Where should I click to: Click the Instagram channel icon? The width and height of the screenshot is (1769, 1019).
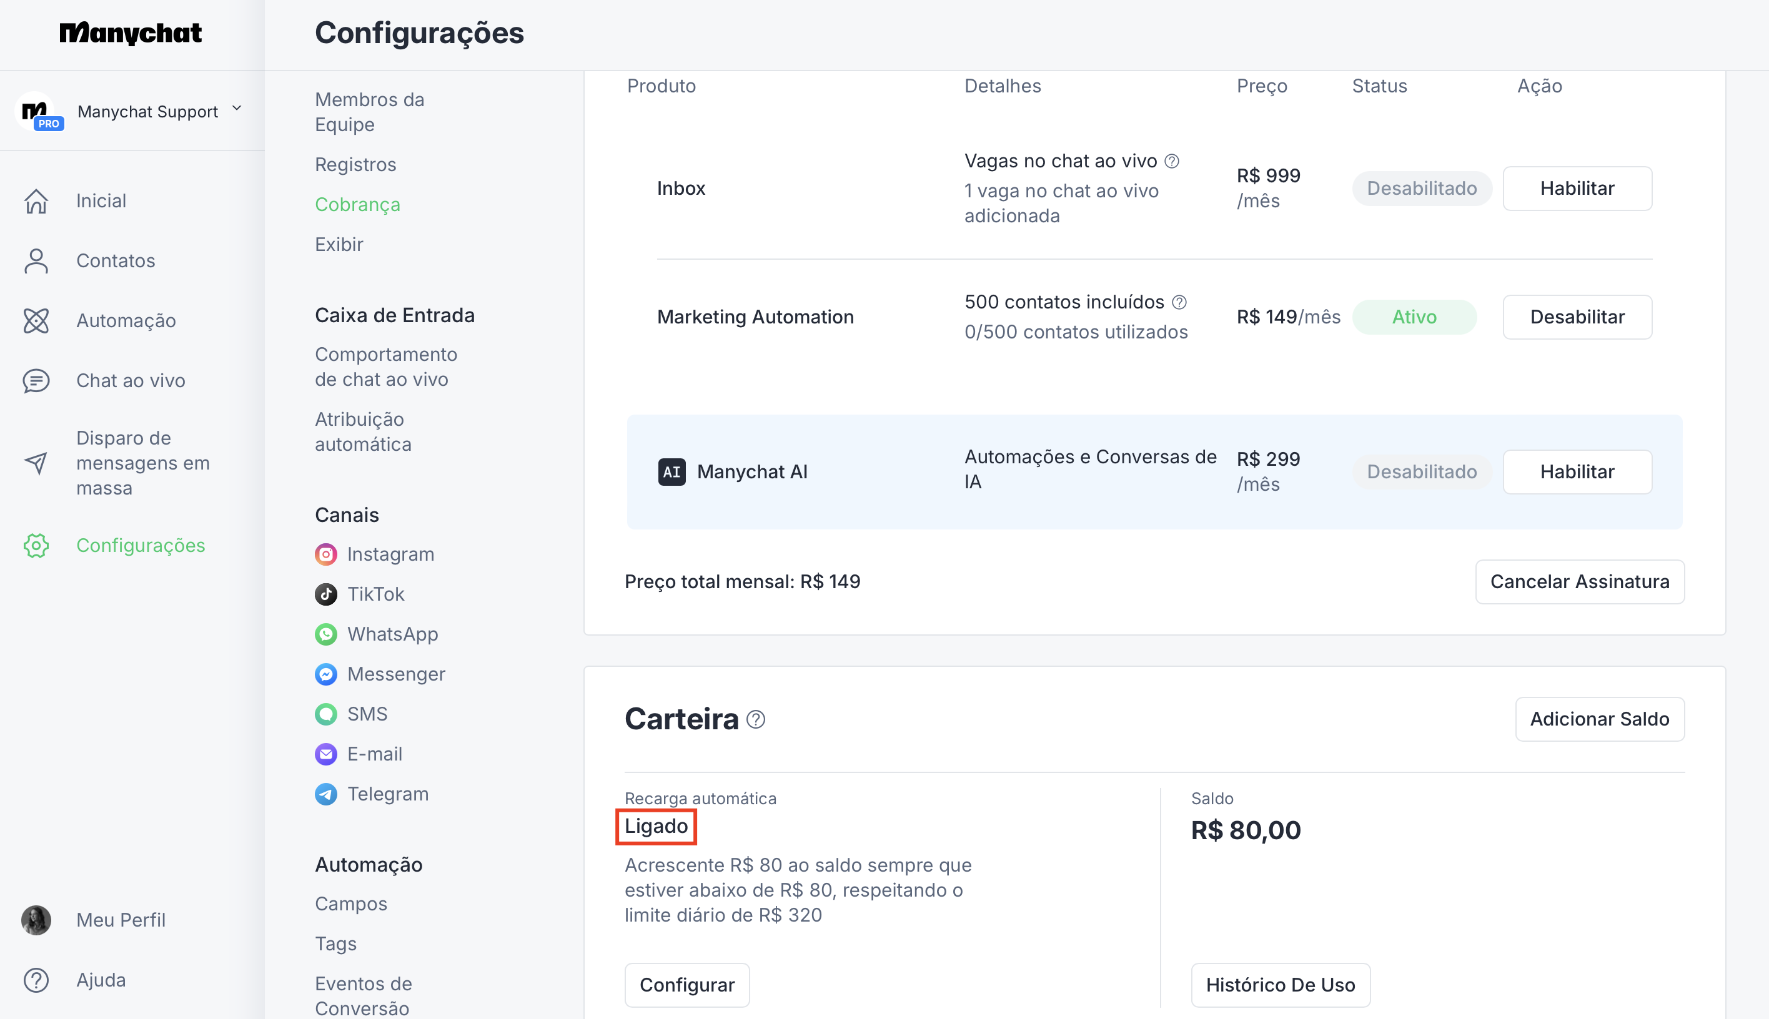point(325,554)
